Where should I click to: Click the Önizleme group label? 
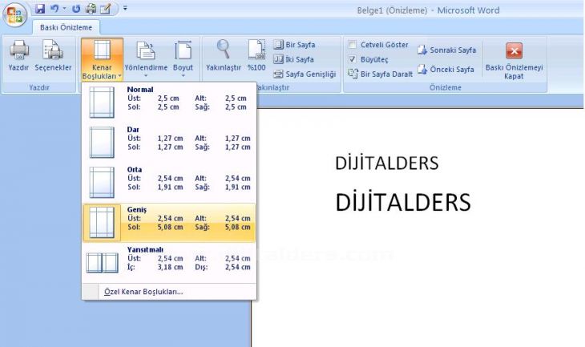[x=445, y=87]
